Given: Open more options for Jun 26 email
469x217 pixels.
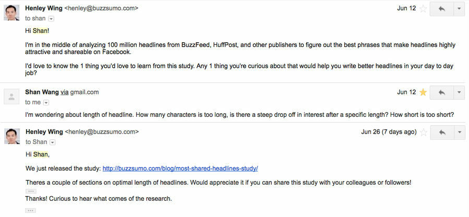Looking at the screenshot, I should pos(459,132).
